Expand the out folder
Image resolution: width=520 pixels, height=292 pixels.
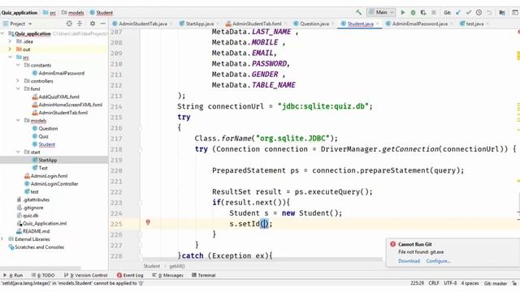pos(10,49)
